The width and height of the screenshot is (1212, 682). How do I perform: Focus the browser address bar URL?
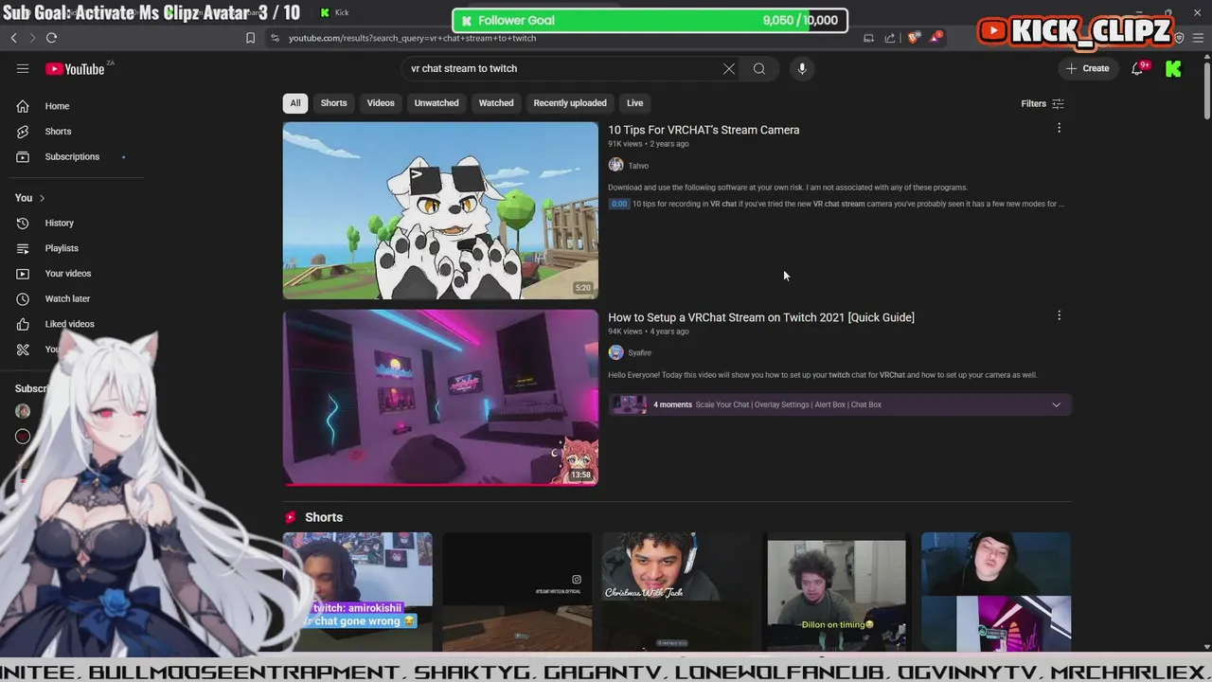click(x=413, y=38)
